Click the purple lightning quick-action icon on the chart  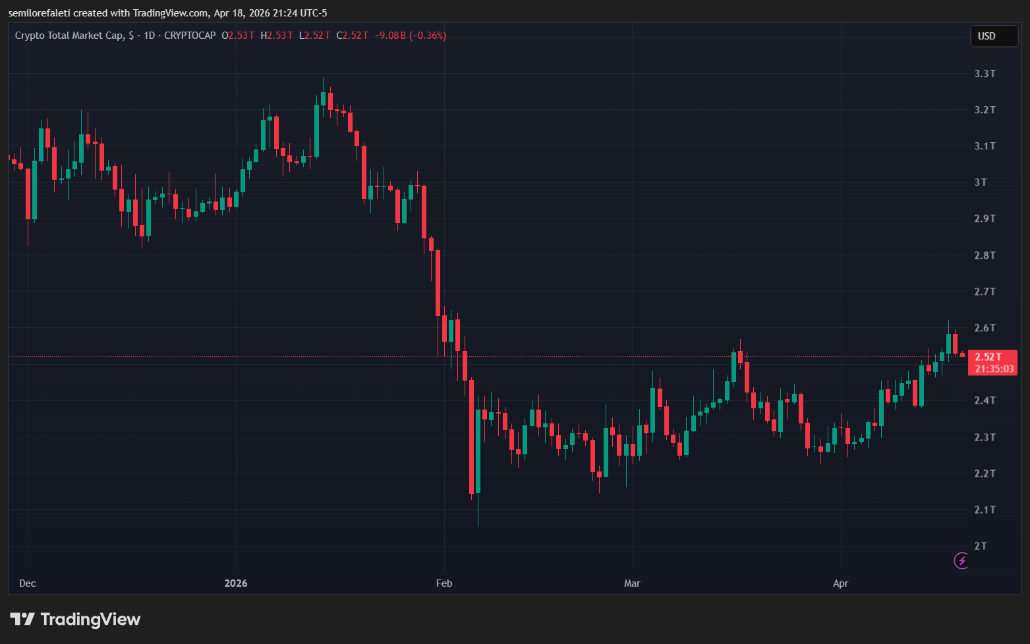pos(961,561)
